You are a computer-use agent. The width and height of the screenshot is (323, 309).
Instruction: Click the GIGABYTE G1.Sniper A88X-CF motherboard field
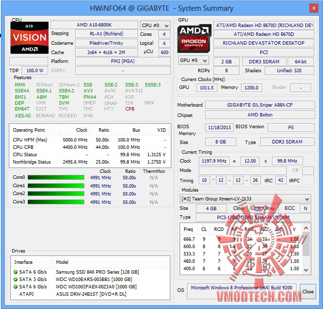(x=260, y=105)
